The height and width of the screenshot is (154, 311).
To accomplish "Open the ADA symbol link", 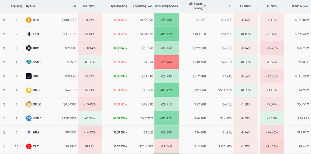I will [x=36, y=132].
